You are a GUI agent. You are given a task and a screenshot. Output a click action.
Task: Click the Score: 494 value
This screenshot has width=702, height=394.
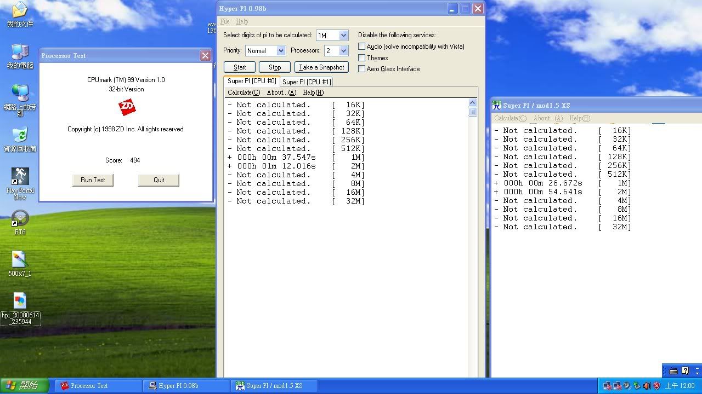135,160
